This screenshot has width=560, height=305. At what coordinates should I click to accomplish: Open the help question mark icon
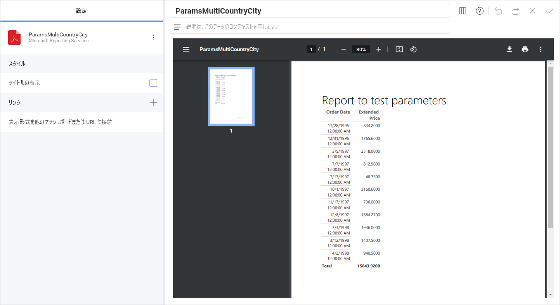click(480, 11)
